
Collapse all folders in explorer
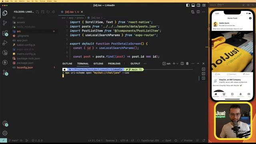coord(54,12)
